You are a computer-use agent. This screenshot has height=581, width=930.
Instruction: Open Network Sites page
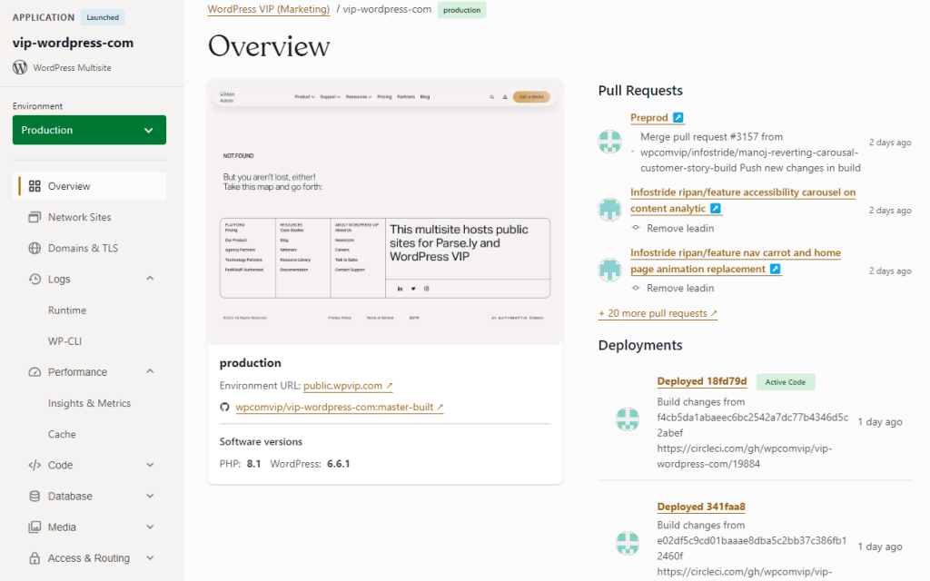point(80,217)
